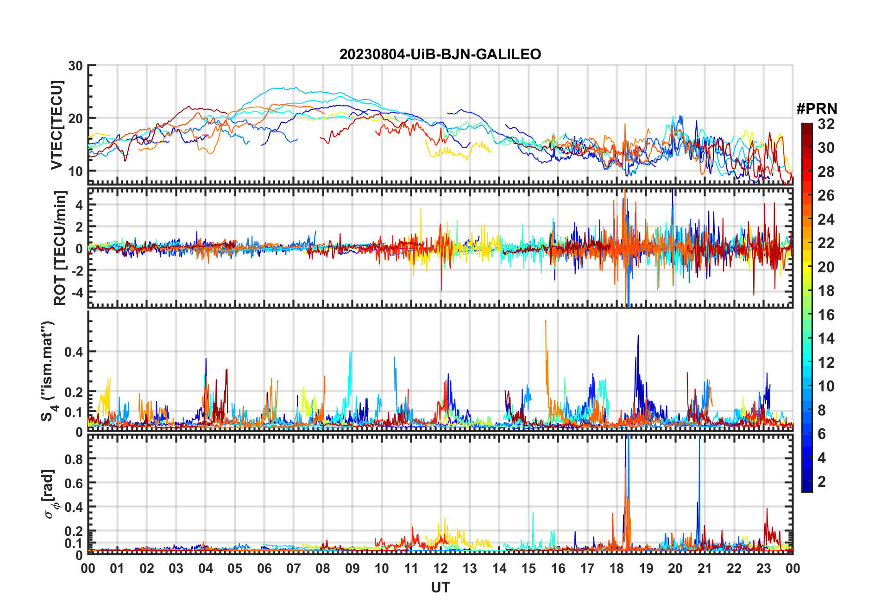Viewport: 881px width, 616px height.
Task: Select the 26 tick label on PRN colorbar
Action: coord(826,195)
